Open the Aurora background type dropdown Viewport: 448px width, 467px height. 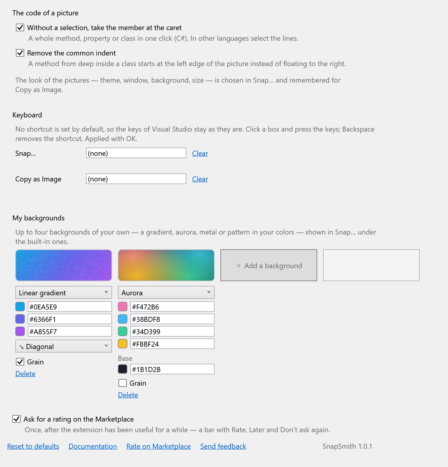(166, 293)
